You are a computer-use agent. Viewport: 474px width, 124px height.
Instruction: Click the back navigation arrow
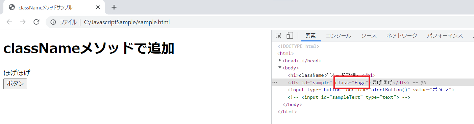[9, 22]
